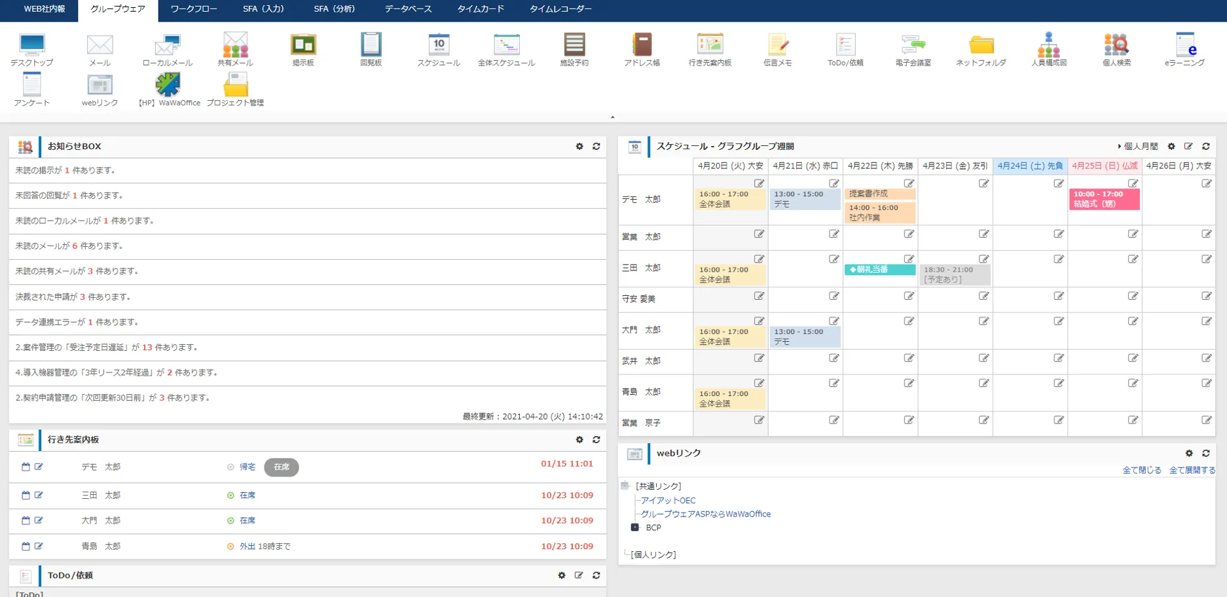Image resolution: width=1227 pixels, height=597 pixels.
Task: Collapse the icon toolbar with up arrow
Action: pos(613,117)
